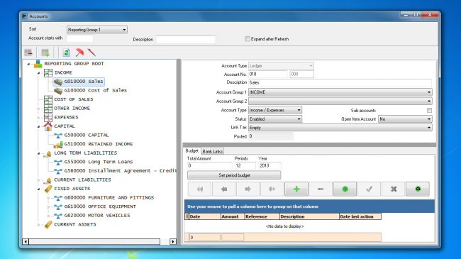Viewport: 461px width, 259px height.
Task: Focus the Account No. 010 field
Action: tap(267, 75)
